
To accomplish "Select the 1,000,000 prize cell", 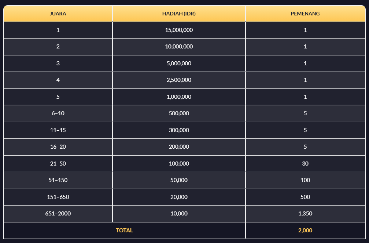I will [179, 97].
